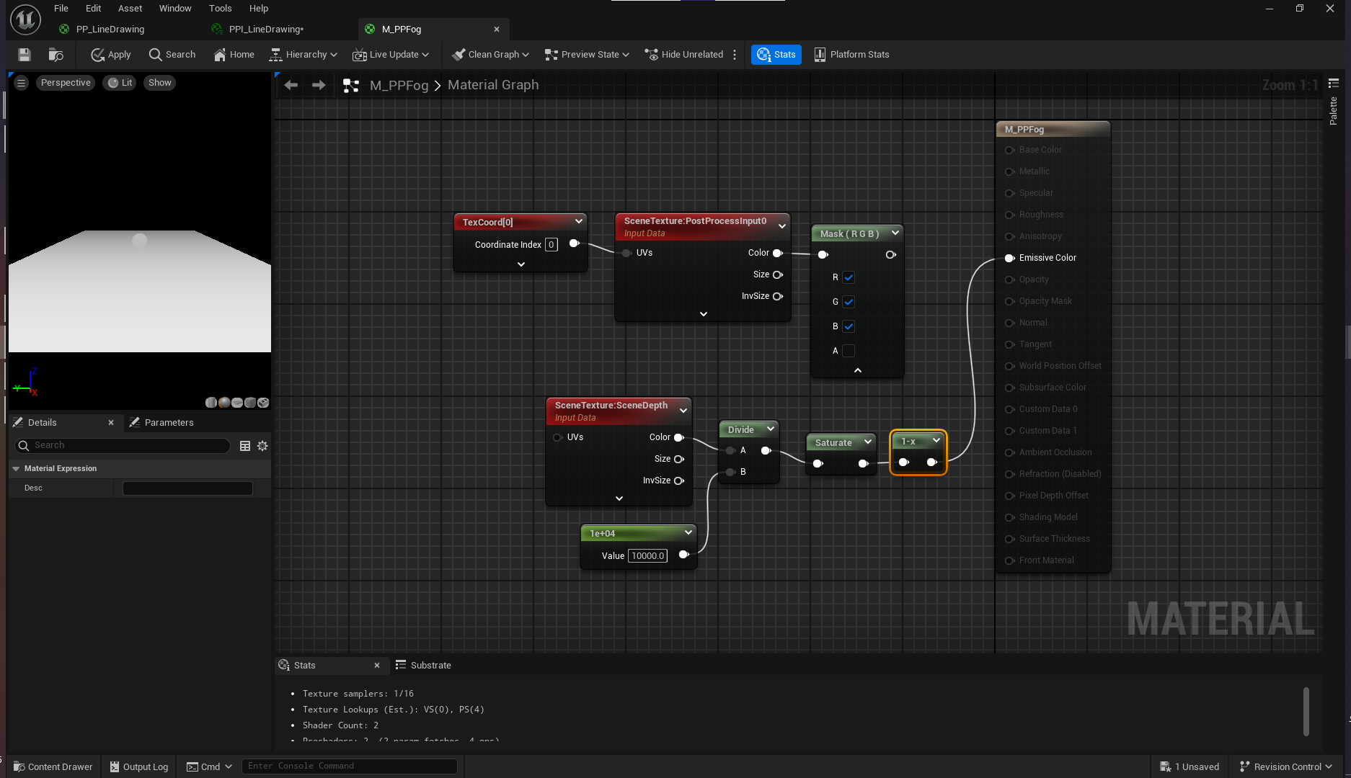Open Details panel settings gear
The width and height of the screenshot is (1351, 778).
tap(262, 446)
